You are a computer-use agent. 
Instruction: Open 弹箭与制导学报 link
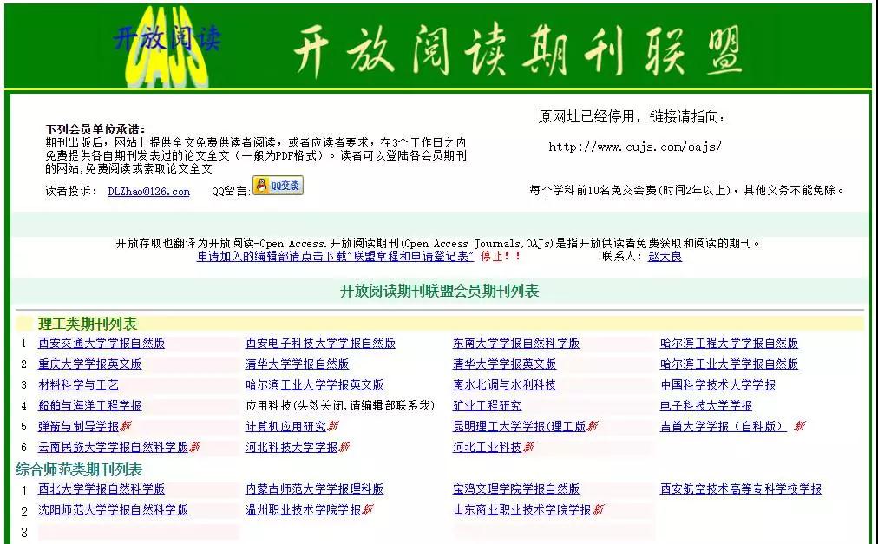click(78, 426)
